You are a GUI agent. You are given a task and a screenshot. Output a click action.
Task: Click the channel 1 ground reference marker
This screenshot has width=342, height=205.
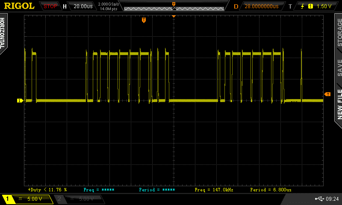click(x=20, y=101)
